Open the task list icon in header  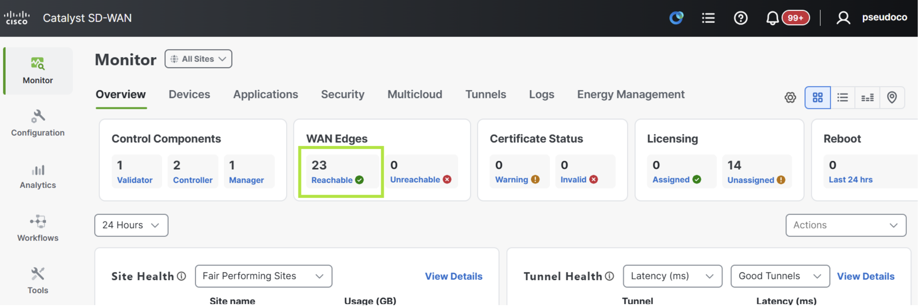pyautogui.click(x=709, y=18)
